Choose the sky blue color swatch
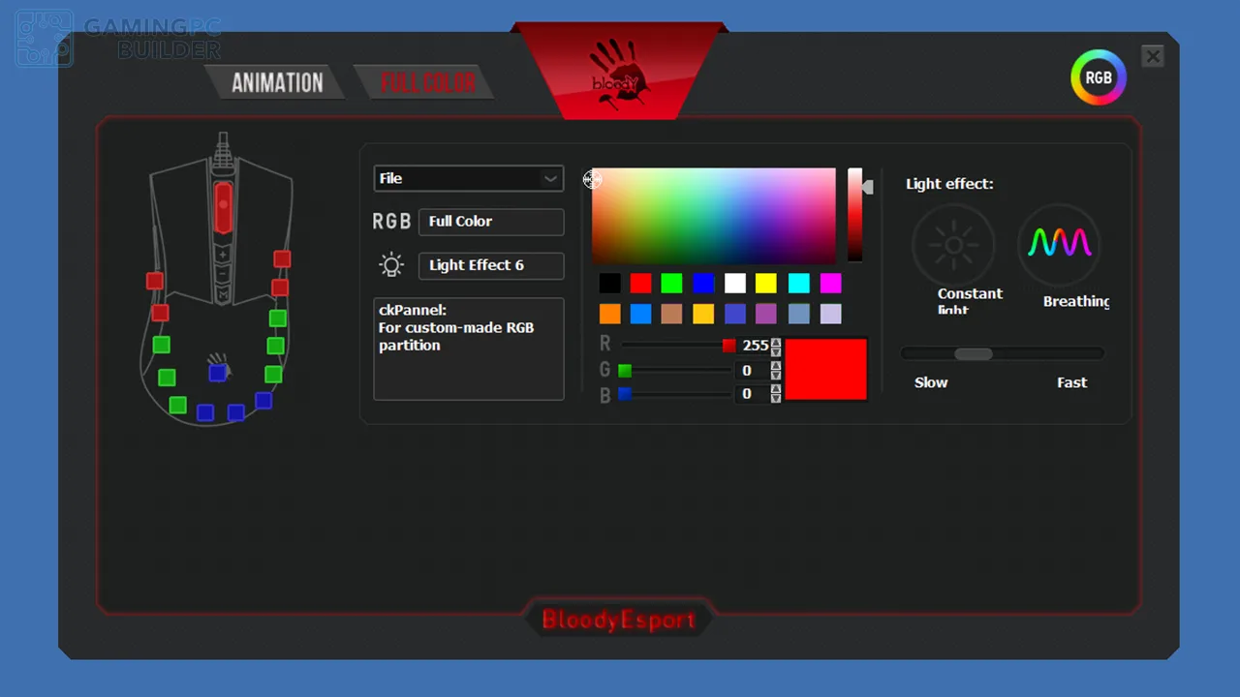This screenshot has height=697, width=1240. coord(640,314)
